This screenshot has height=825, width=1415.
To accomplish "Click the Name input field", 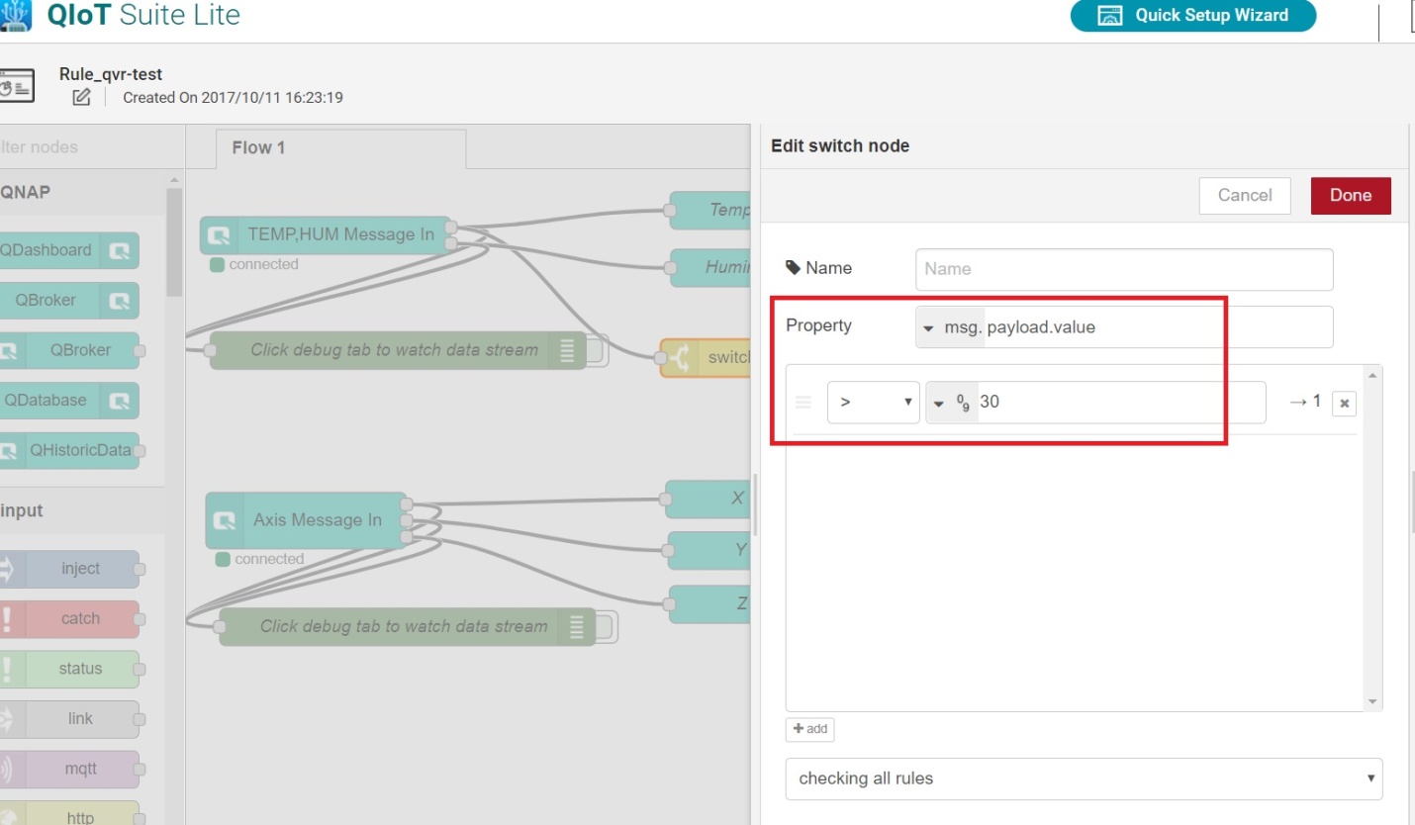I will tap(1124, 269).
